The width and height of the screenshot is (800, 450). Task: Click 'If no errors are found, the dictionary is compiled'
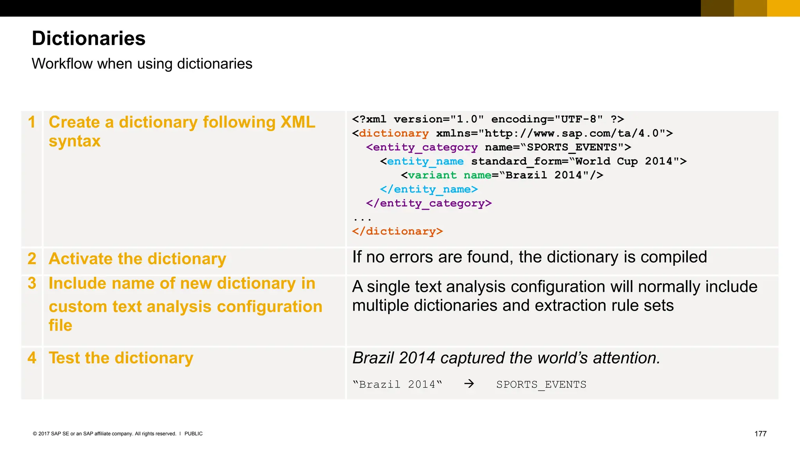(x=530, y=257)
